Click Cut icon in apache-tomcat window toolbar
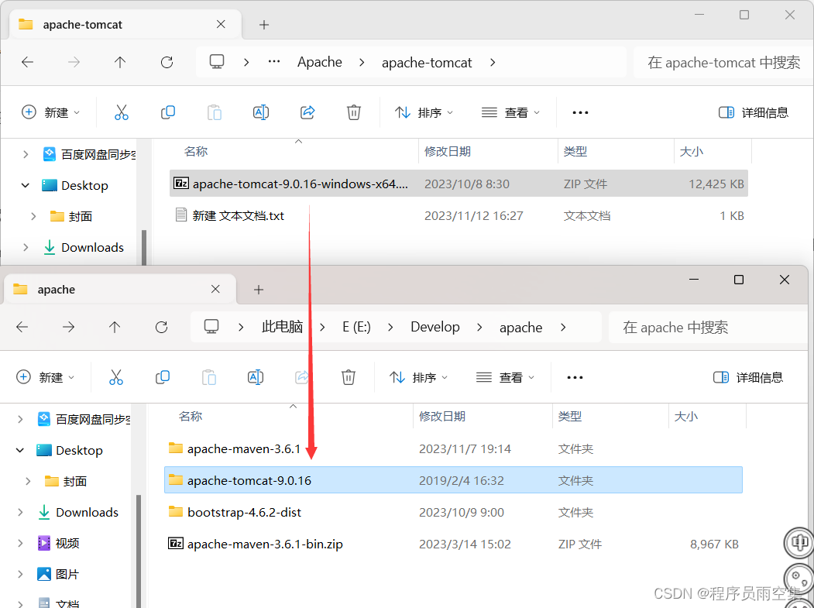 [x=122, y=112]
